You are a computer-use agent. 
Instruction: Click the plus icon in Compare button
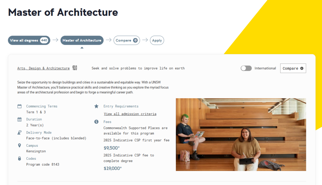(x=302, y=68)
